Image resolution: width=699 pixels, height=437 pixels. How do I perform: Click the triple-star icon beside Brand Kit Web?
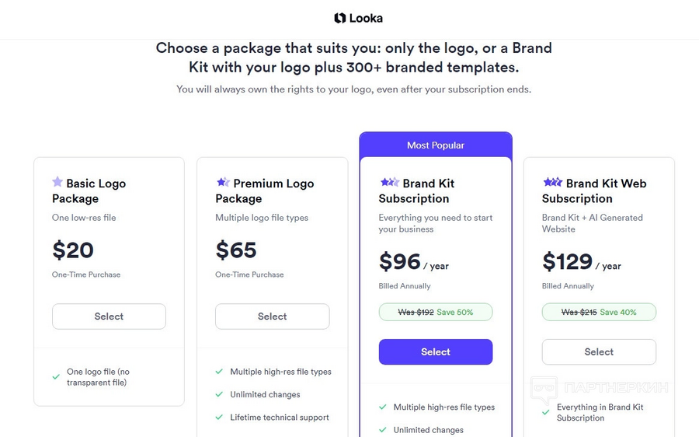point(553,182)
